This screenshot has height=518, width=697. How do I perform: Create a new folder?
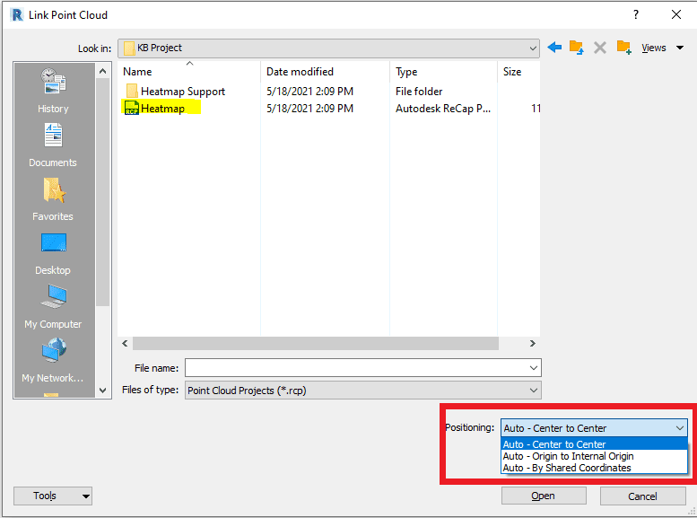(x=624, y=48)
